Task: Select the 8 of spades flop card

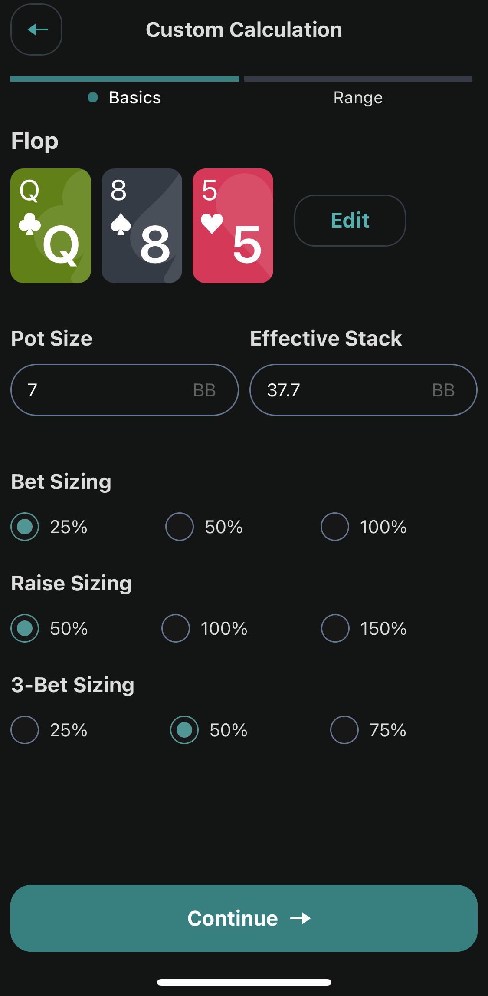Action: click(x=142, y=226)
